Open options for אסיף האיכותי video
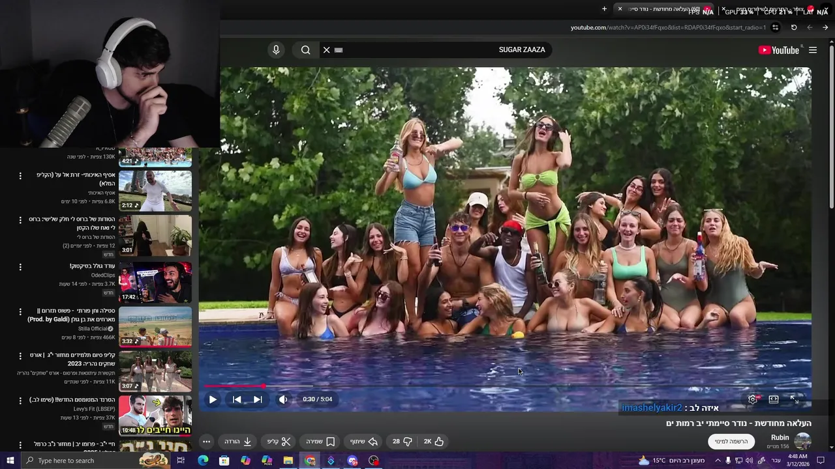The height and width of the screenshot is (469, 835). 20,176
